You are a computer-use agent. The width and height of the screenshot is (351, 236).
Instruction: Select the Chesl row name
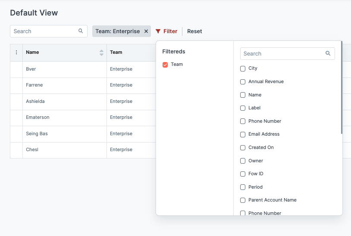click(32, 149)
